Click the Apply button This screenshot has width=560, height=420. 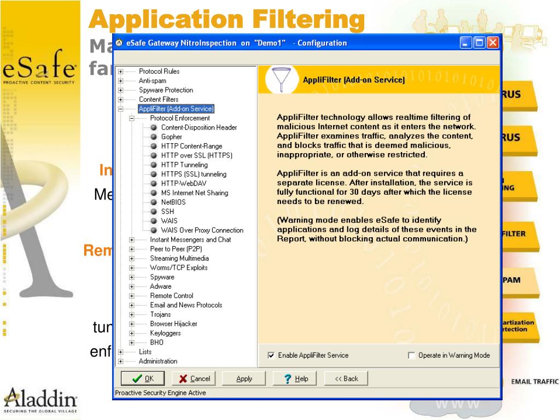point(244,378)
